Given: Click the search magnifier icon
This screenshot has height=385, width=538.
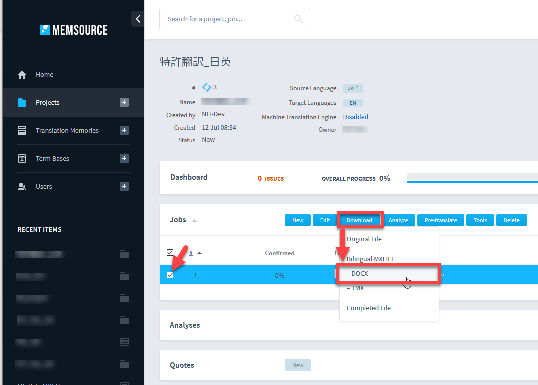Looking at the screenshot, I should [x=298, y=19].
